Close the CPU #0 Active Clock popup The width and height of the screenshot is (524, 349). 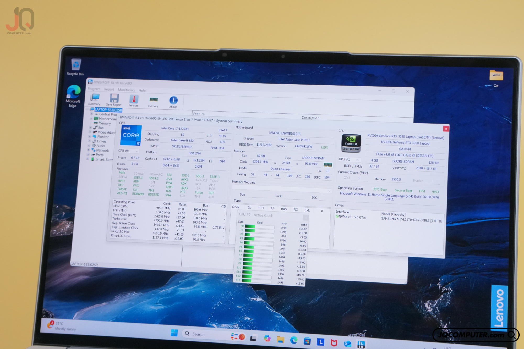pos(305,217)
